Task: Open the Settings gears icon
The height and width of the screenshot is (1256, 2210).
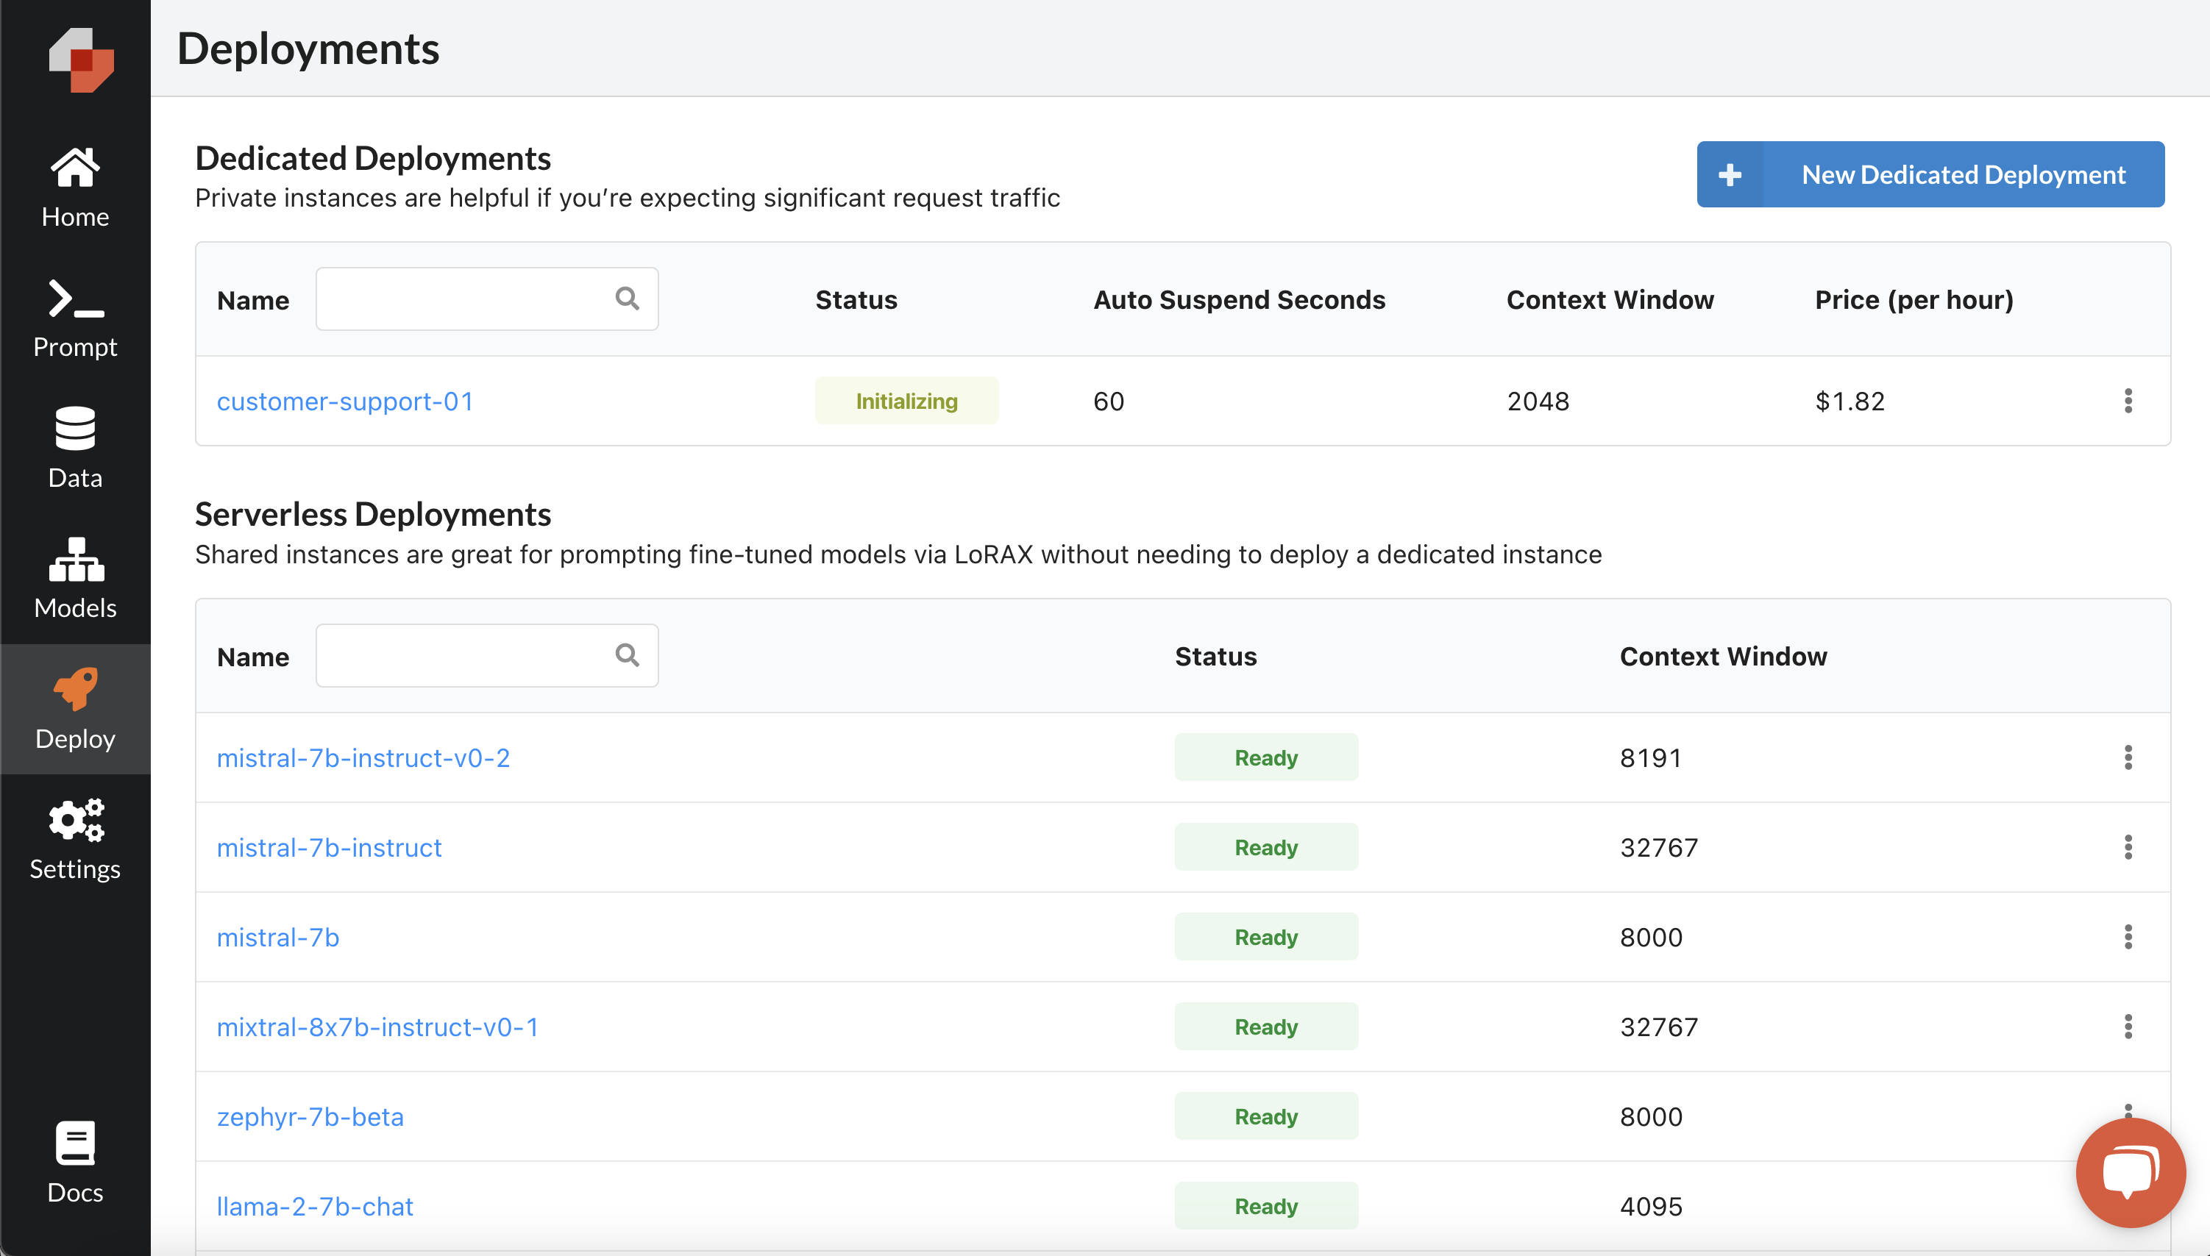Action: pyautogui.click(x=75, y=821)
